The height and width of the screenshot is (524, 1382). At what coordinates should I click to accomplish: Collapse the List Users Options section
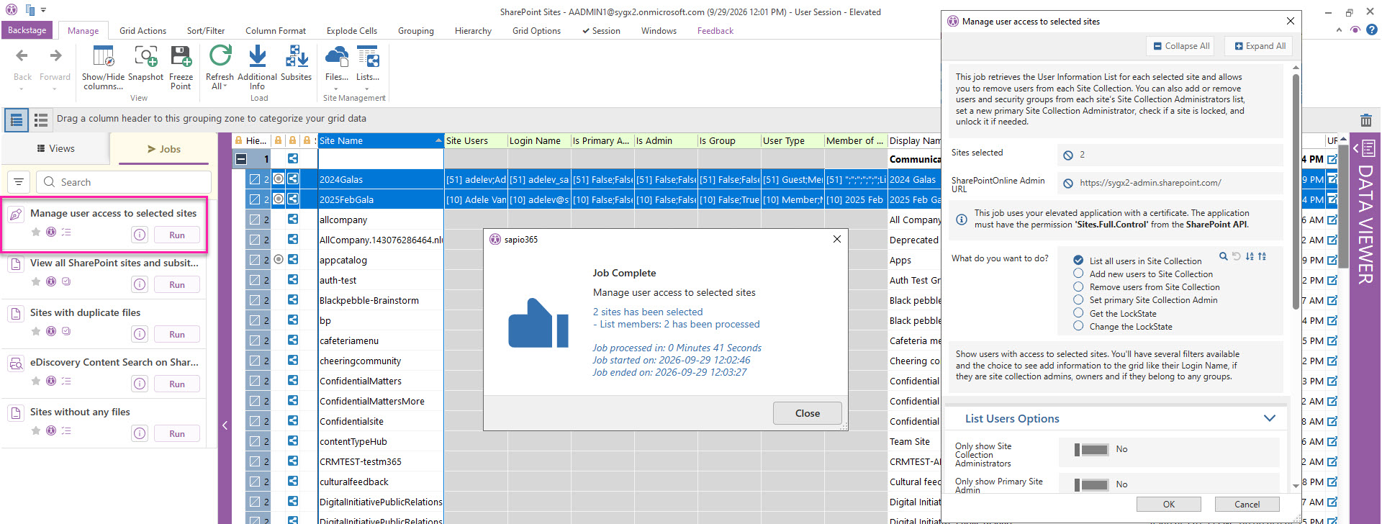(x=1270, y=418)
